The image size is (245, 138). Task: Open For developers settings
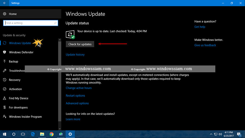pos(18,107)
